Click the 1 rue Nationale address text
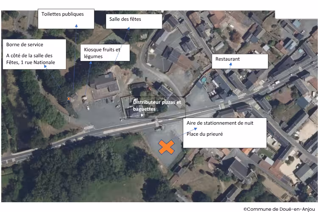This screenshot has height=212, width=318. (38, 62)
